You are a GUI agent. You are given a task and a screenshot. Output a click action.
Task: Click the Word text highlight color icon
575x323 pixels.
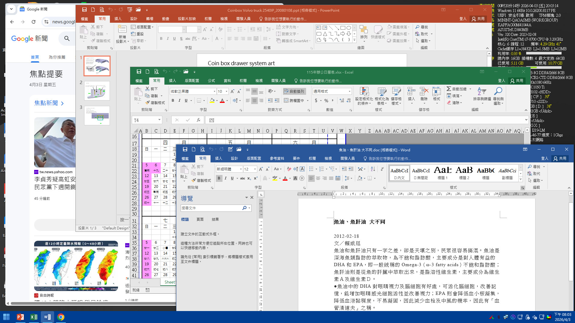tap(275, 178)
